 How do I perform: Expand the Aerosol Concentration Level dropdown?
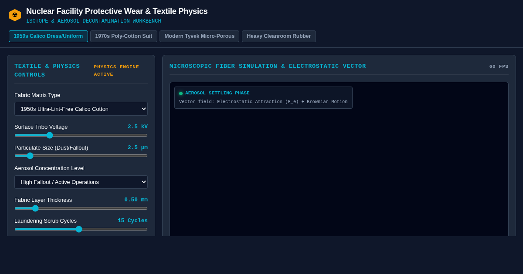pos(81,182)
